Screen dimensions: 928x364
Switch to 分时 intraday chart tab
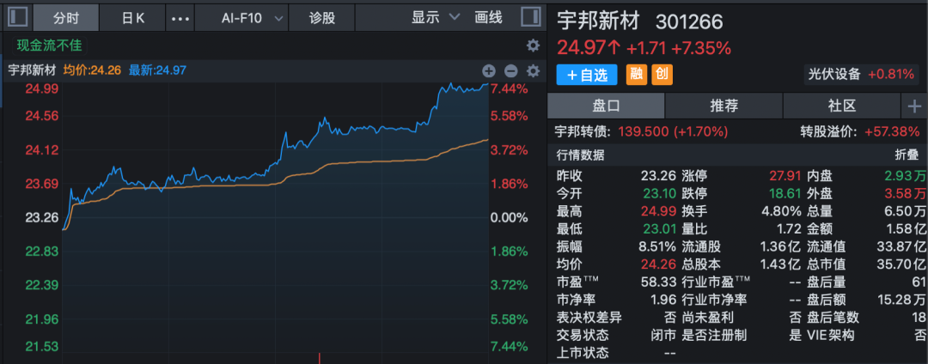(x=65, y=18)
